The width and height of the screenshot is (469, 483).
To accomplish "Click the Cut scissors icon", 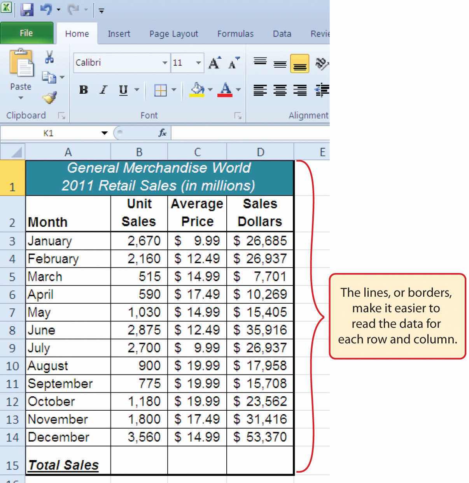I will (49, 57).
